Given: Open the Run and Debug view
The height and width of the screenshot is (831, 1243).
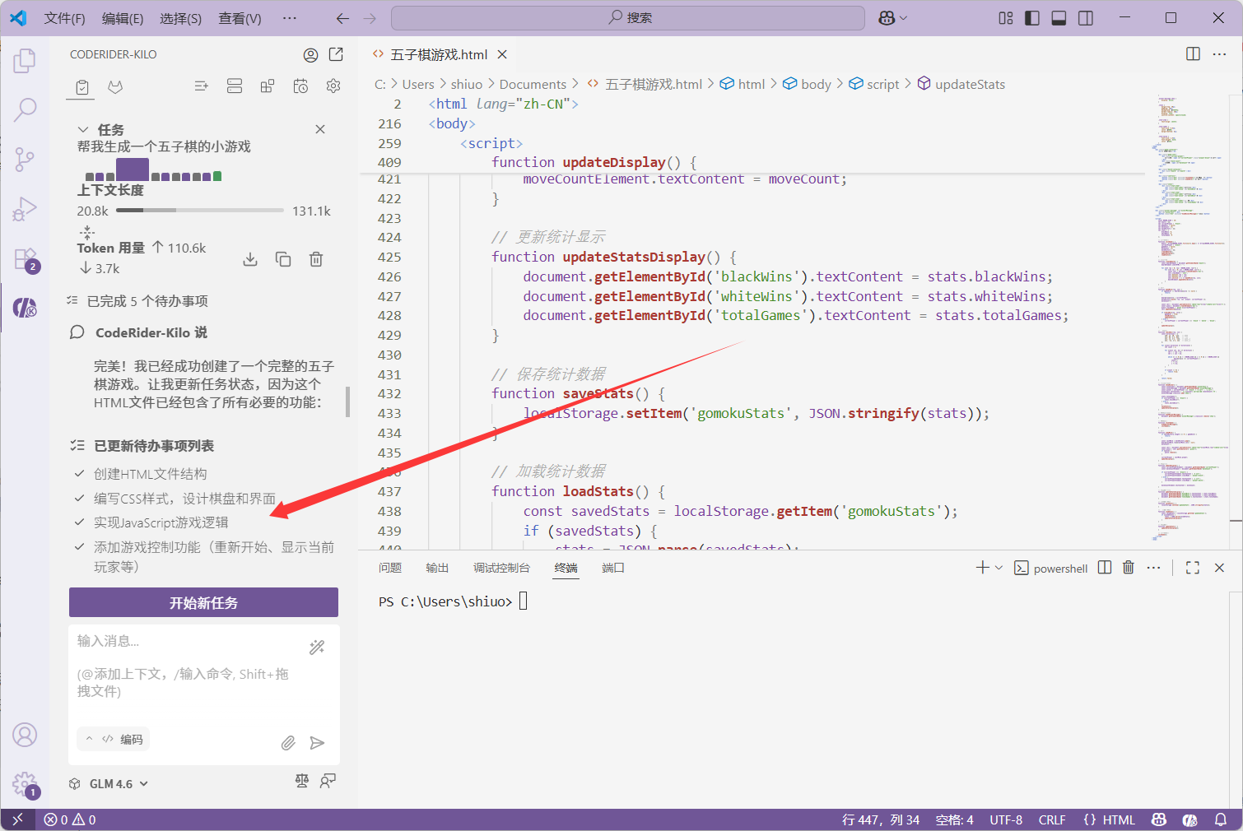Looking at the screenshot, I should [25, 209].
